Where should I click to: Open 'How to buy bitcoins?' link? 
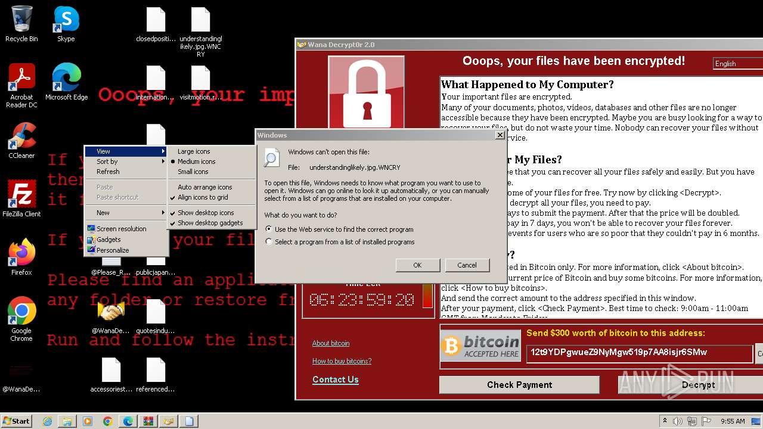point(342,361)
